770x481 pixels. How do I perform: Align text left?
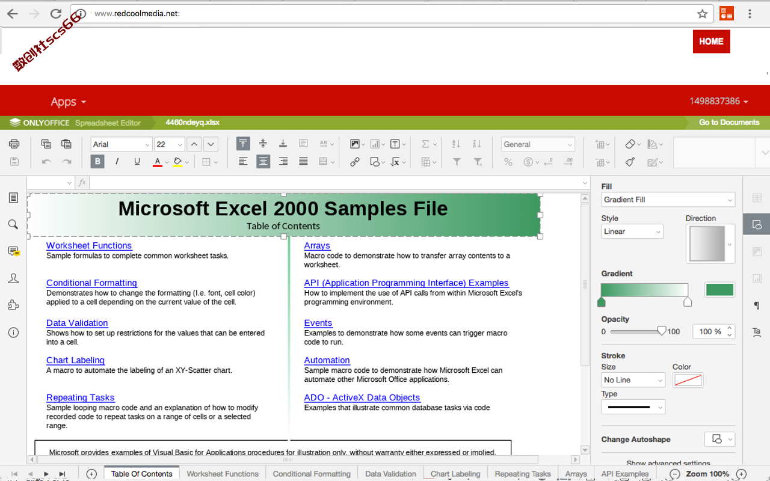(x=243, y=162)
